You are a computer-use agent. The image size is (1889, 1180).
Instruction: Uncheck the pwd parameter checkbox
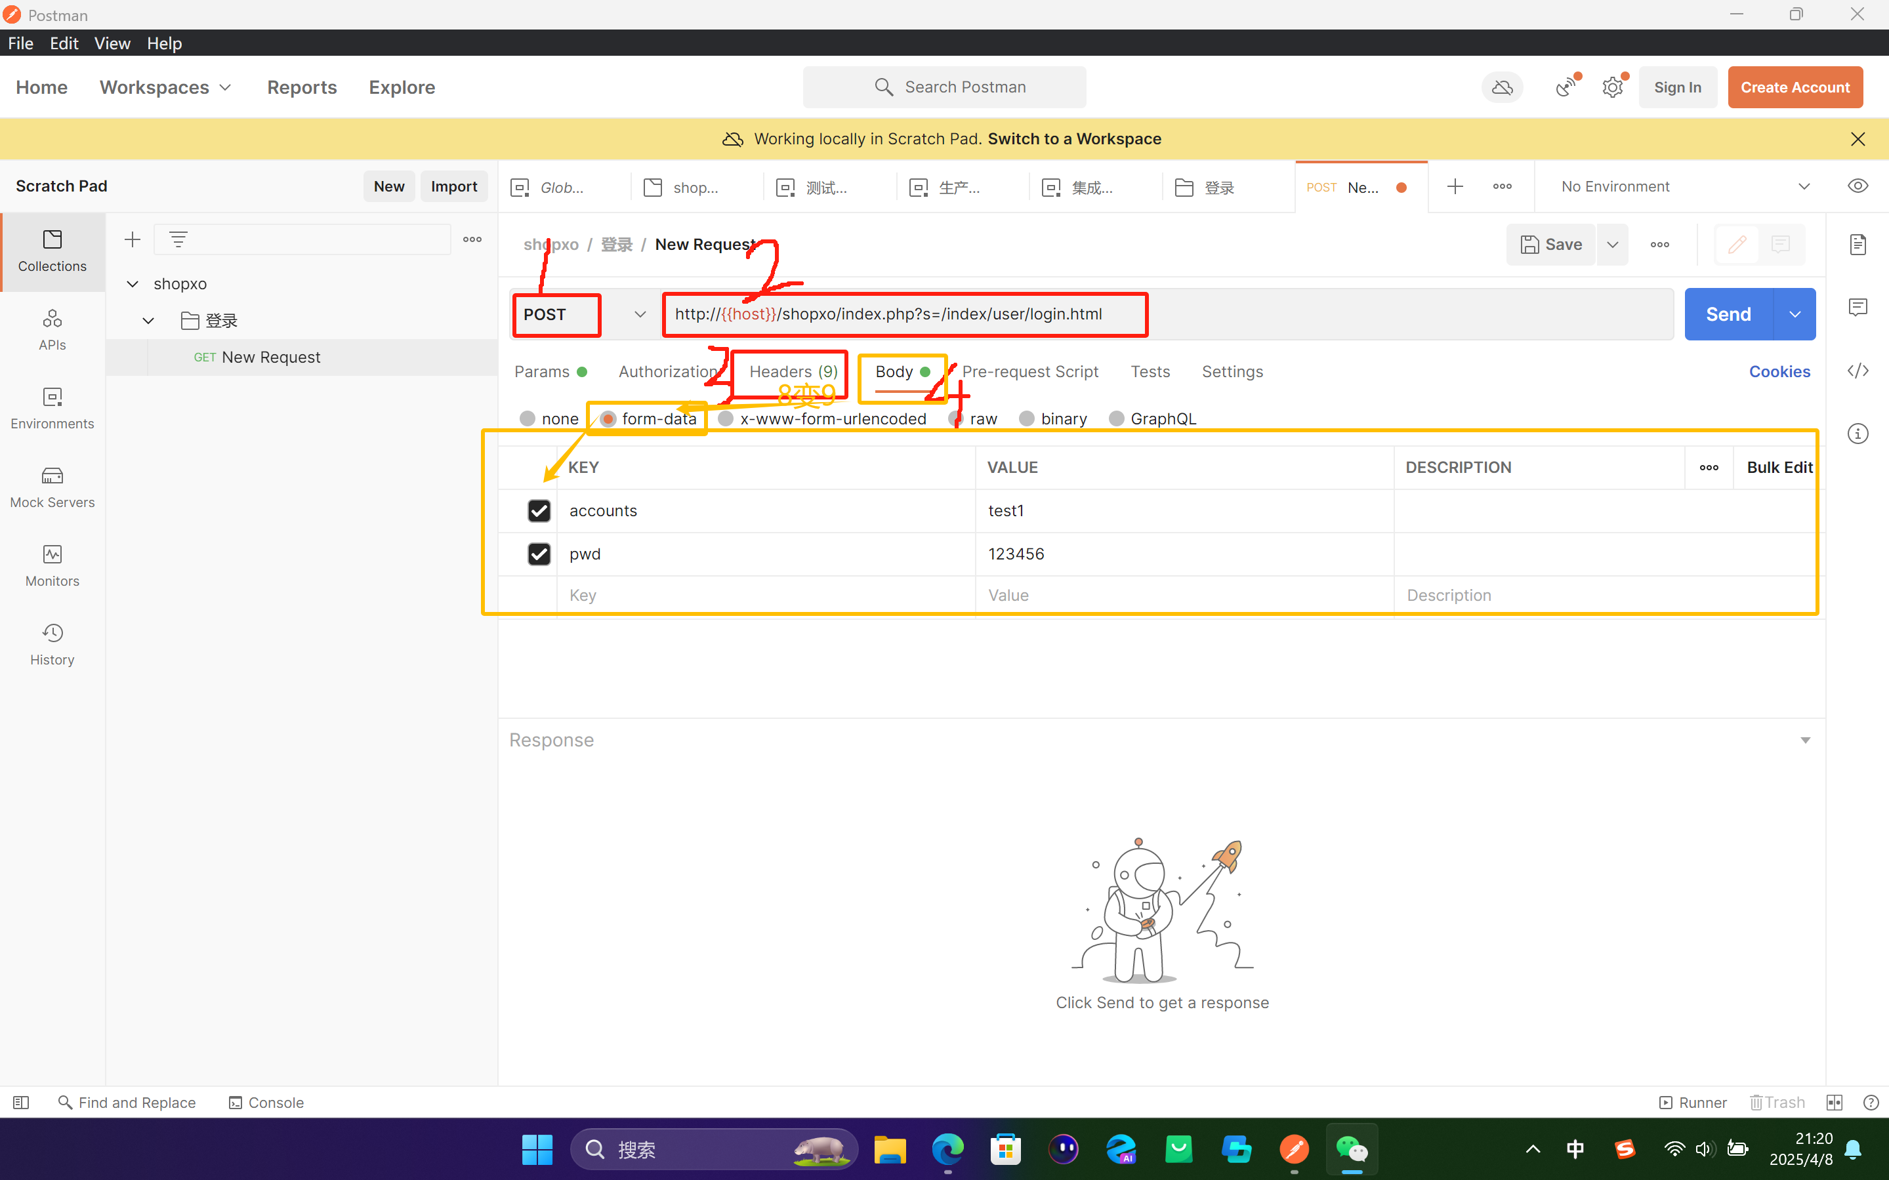pos(539,554)
